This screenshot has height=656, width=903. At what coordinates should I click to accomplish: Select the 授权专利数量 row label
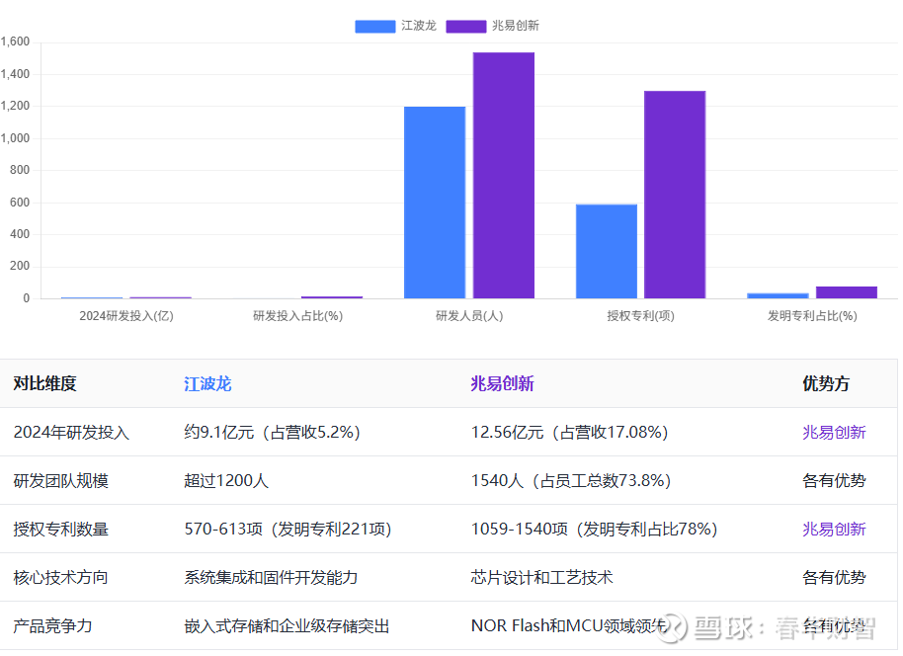(61, 529)
